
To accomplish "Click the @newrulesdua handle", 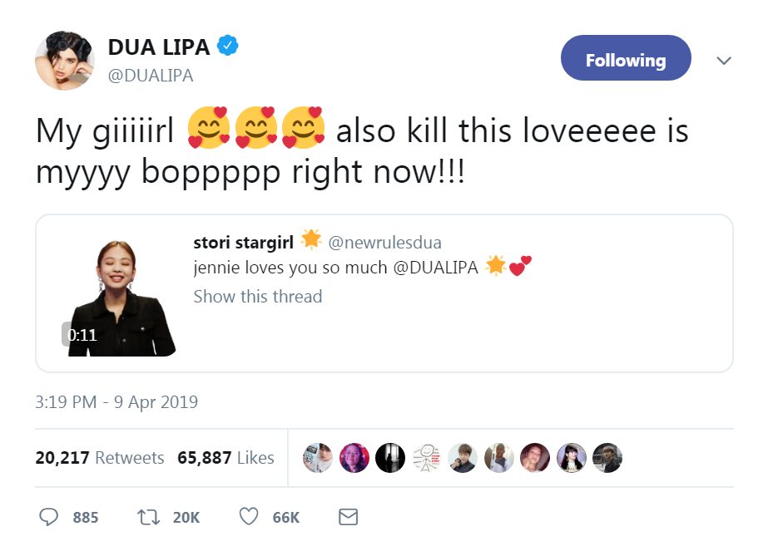I will [x=384, y=243].
